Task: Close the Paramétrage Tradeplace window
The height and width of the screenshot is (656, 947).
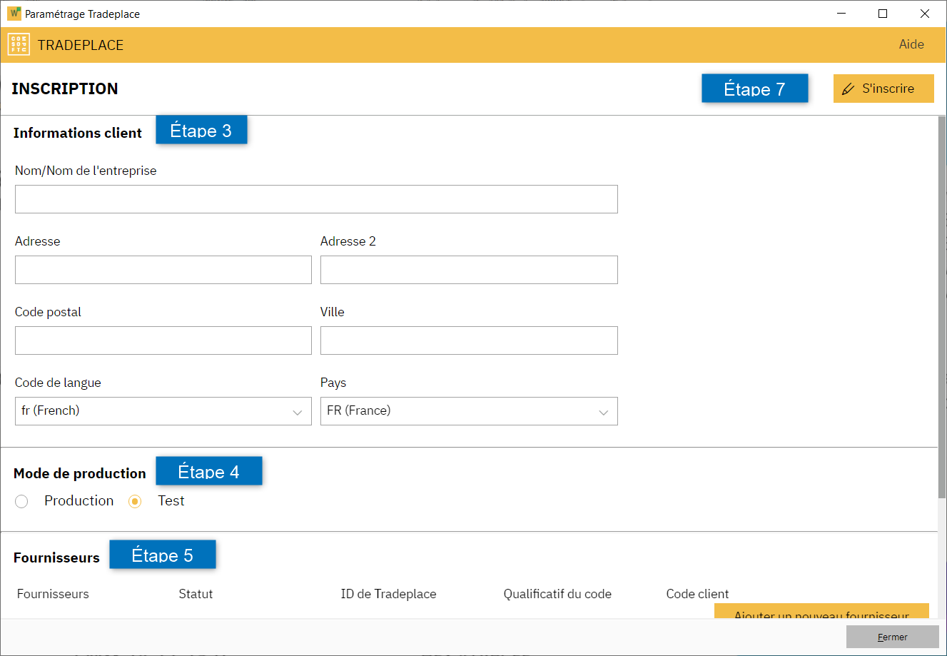Action: pyautogui.click(x=925, y=14)
